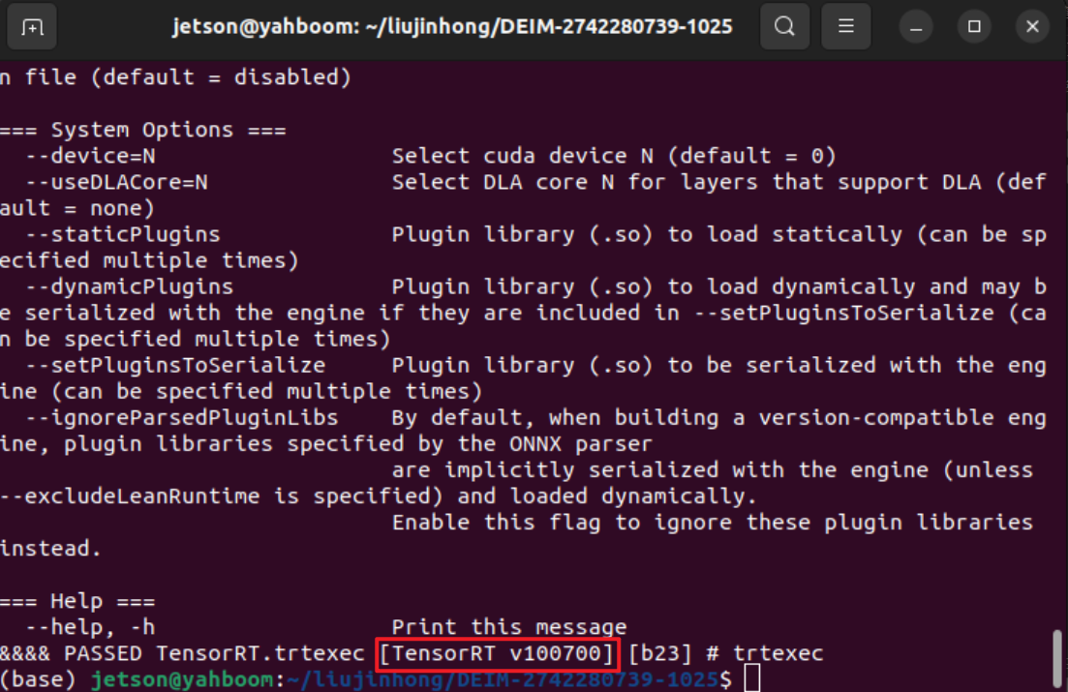Activate the search magnifier icon
Viewport: 1068px width, 692px height.
784,26
